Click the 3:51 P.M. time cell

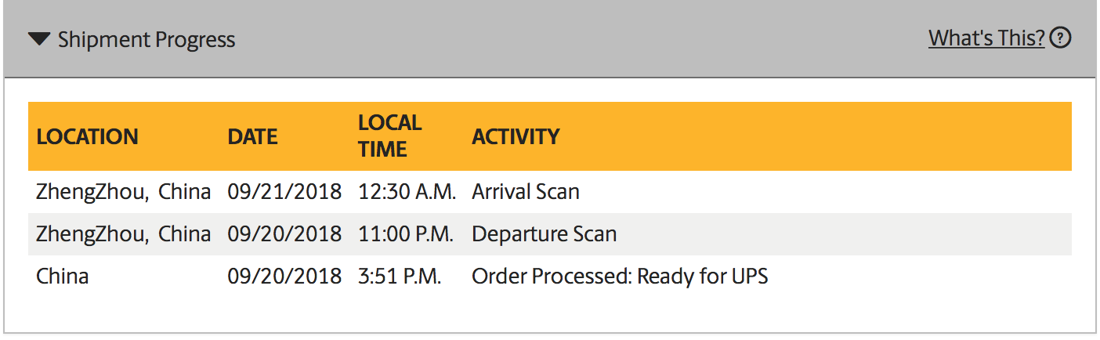tap(400, 277)
